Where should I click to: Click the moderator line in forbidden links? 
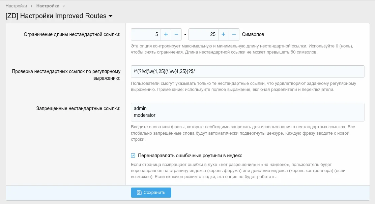(145, 115)
